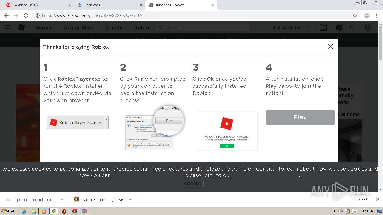
Task: View site information for roblox.com
Action: click(x=37, y=16)
